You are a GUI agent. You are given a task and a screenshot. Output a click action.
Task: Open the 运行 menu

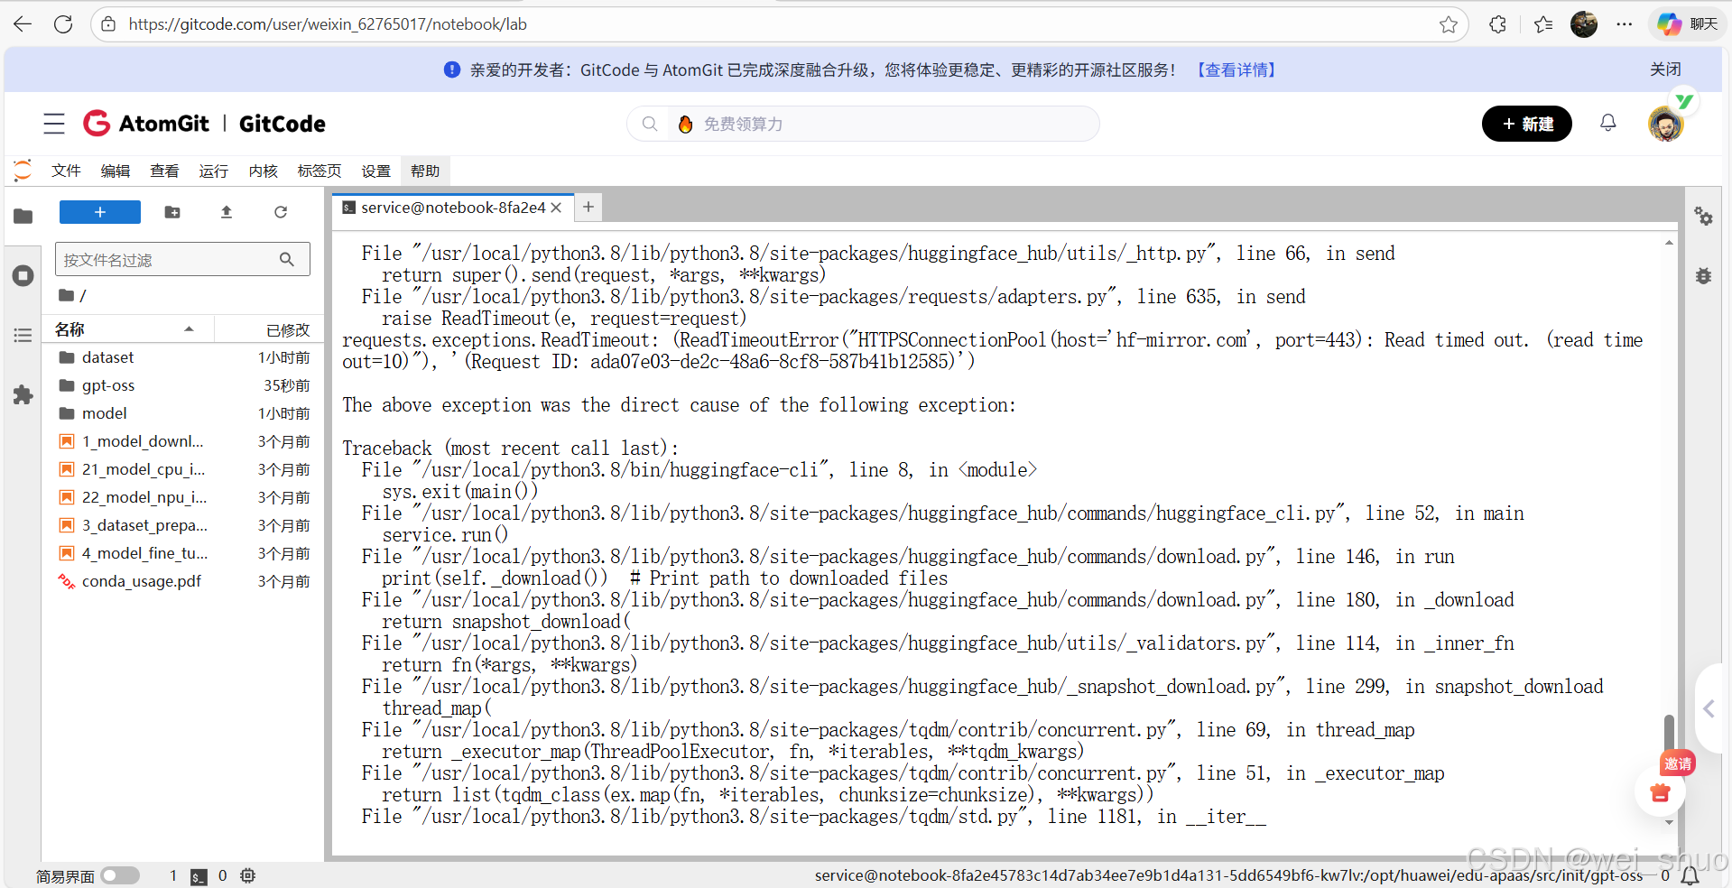tap(214, 171)
